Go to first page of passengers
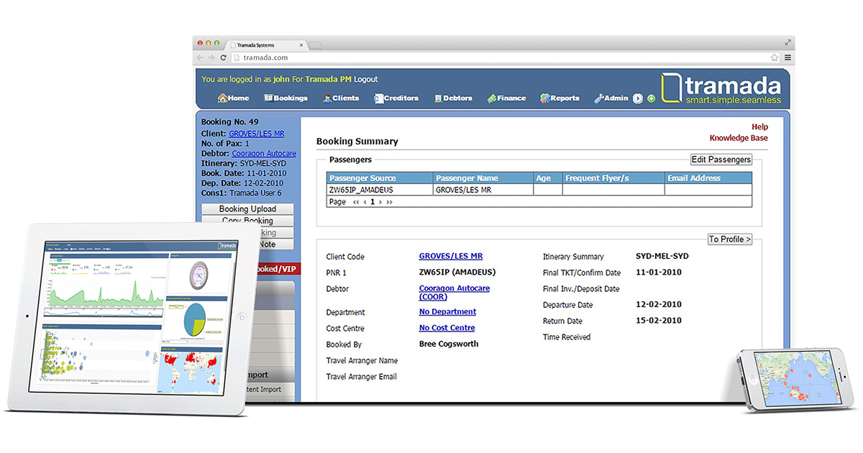Image resolution: width=863 pixels, height=453 pixels. click(x=356, y=203)
